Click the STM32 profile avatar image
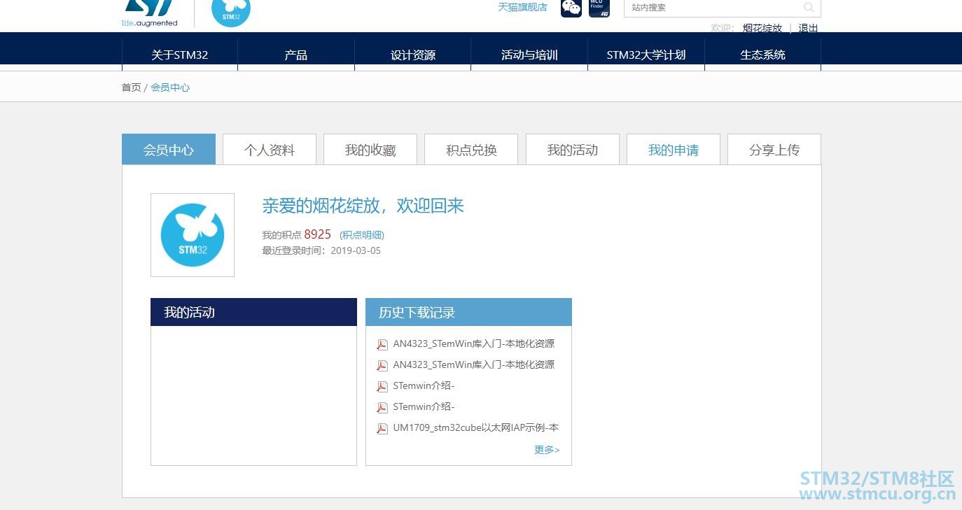The height and width of the screenshot is (510, 962). point(193,235)
